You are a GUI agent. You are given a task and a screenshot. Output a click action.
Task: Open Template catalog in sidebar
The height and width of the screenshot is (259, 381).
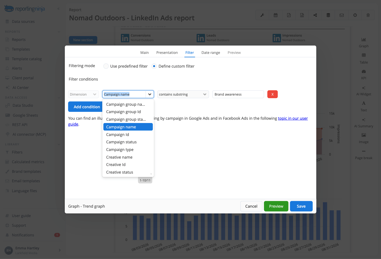pyautogui.click(x=27, y=59)
